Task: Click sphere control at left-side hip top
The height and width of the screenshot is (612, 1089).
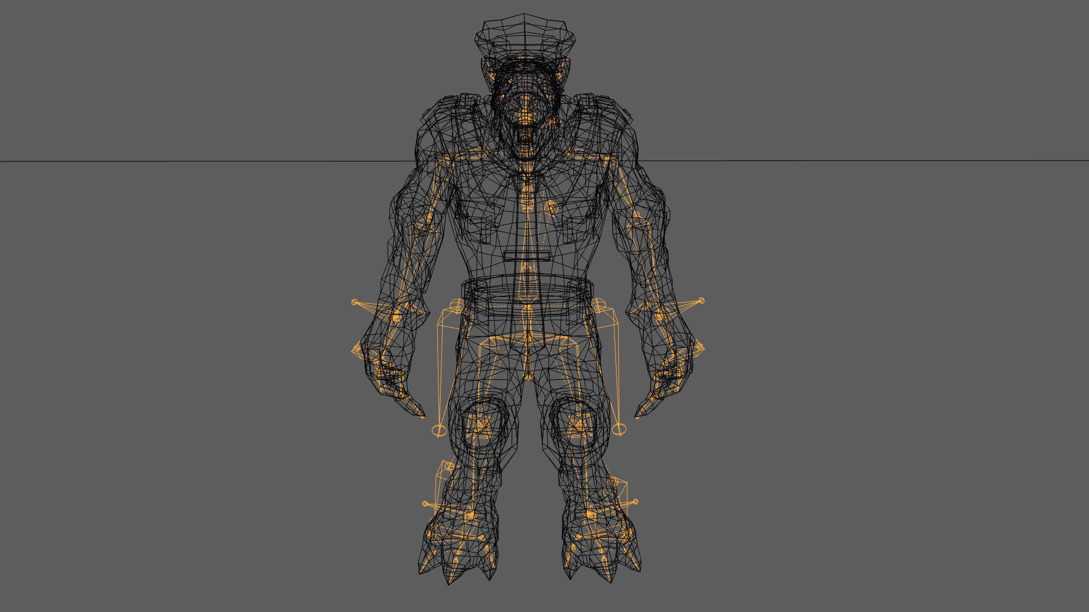Action: (457, 306)
